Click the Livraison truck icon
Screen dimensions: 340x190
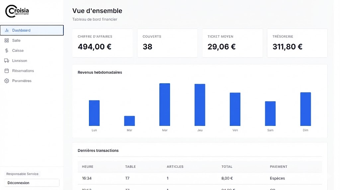tap(7, 60)
